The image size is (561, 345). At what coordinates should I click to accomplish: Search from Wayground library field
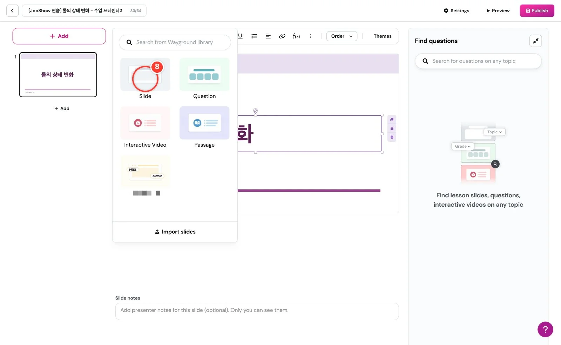pyautogui.click(x=175, y=42)
